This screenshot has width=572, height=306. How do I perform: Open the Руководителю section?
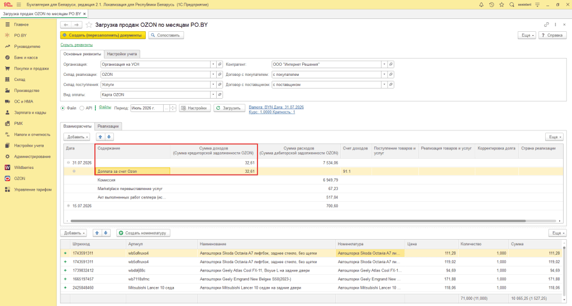(x=27, y=47)
